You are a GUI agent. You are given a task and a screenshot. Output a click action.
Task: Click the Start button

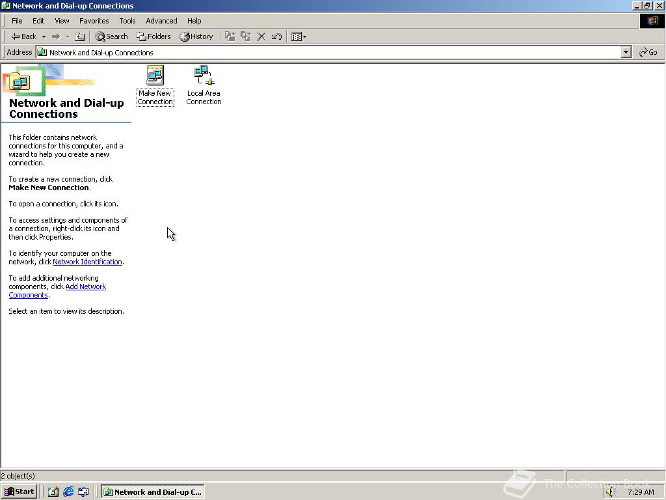click(19, 492)
